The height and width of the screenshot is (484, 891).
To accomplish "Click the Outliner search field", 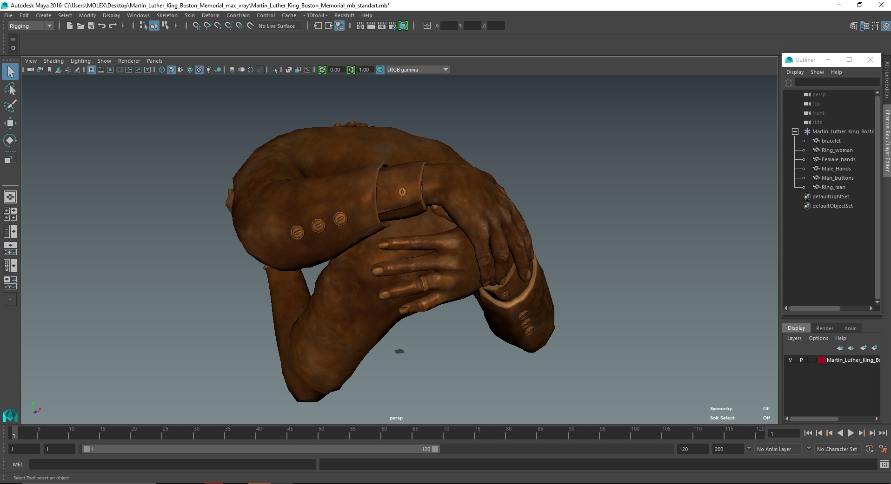I will coord(837,82).
